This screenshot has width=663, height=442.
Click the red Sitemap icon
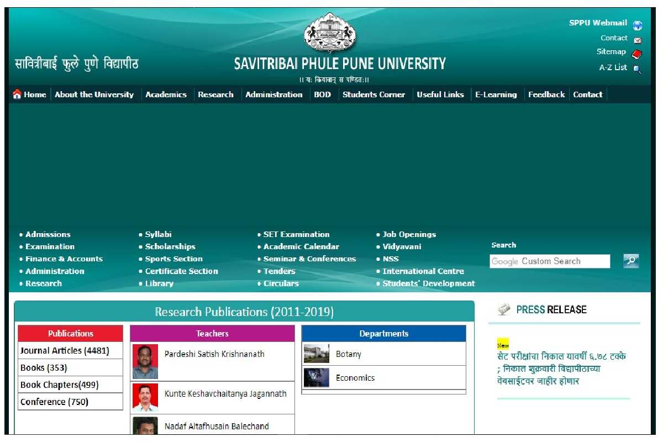(637, 54)
